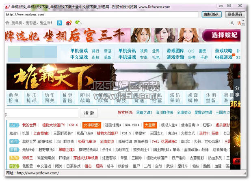Click the vertical scrollbar up arrow

pyautogui.click(x=243, y=21)
